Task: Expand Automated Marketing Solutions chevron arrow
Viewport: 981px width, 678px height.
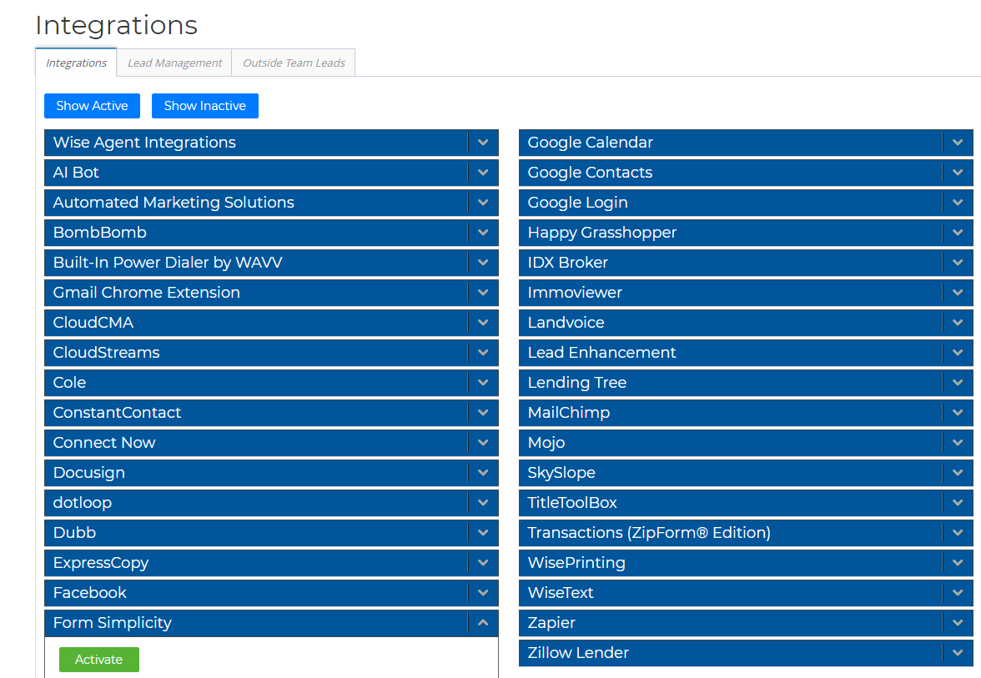Action: click(483, 202)
